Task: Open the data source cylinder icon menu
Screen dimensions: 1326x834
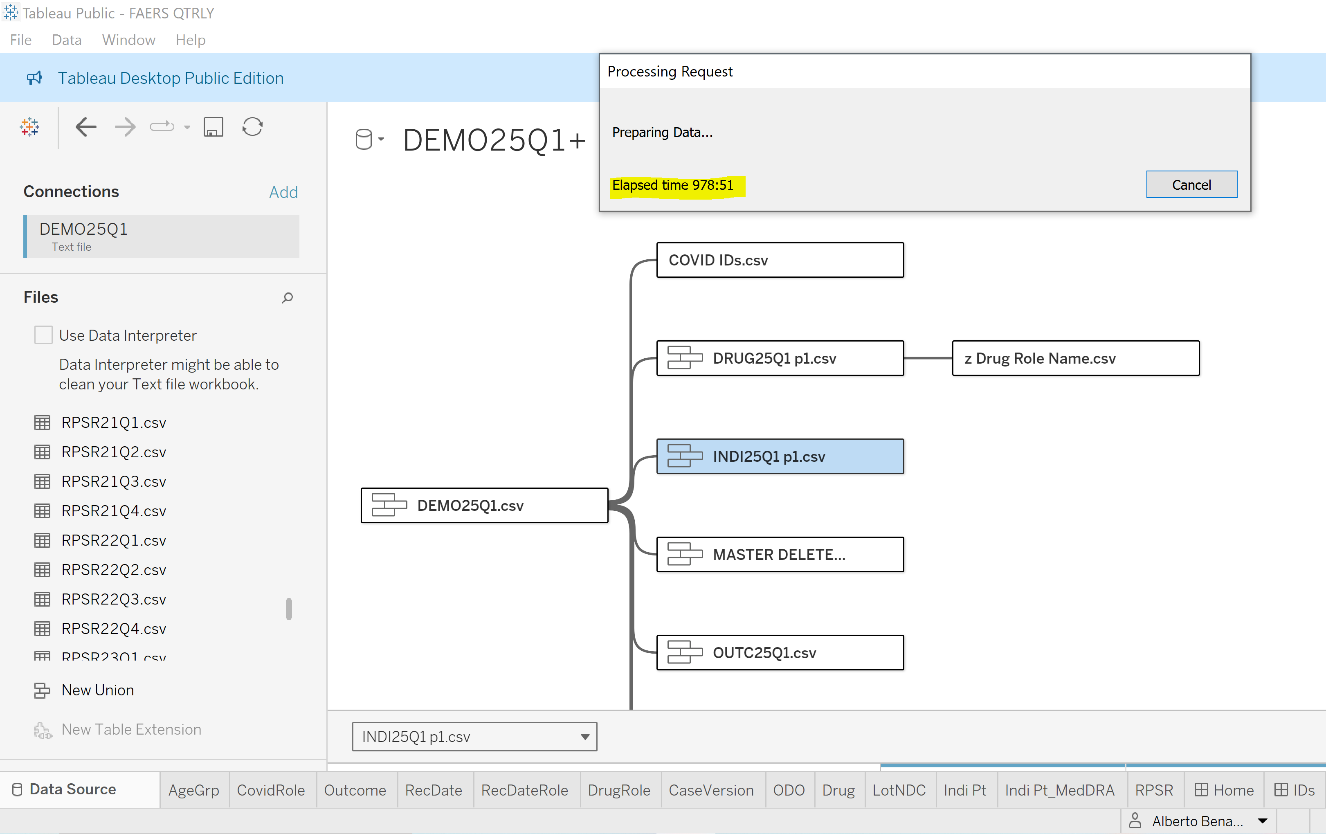Action: [369, 139]
